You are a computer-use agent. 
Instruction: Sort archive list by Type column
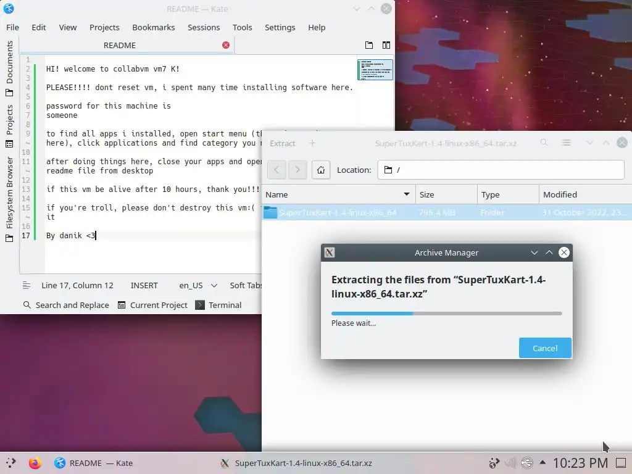(x=508, y=194)
